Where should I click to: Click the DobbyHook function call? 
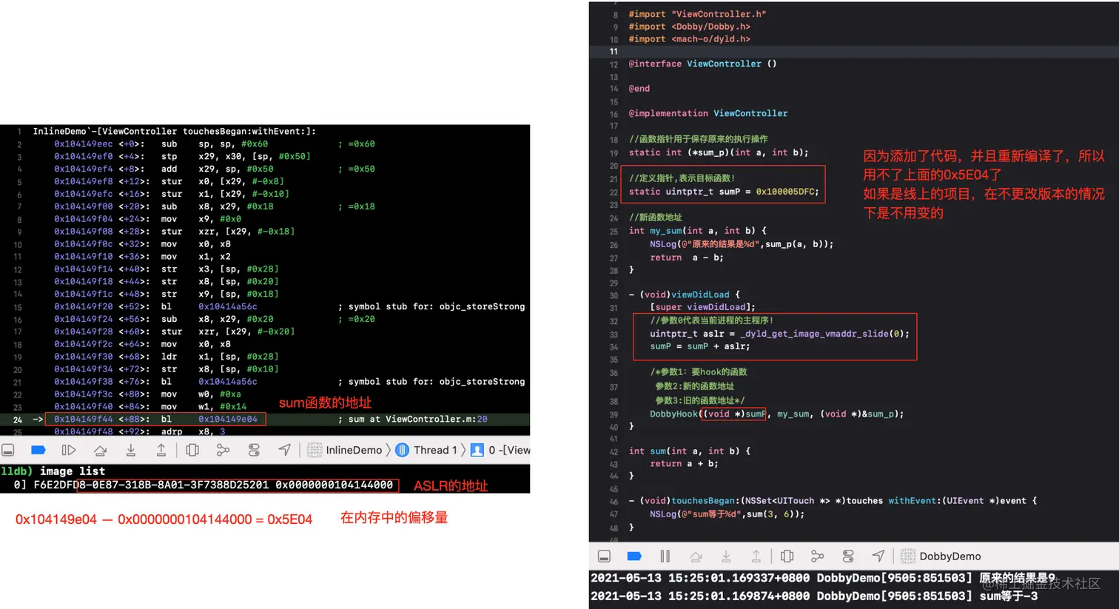[776, 414]
